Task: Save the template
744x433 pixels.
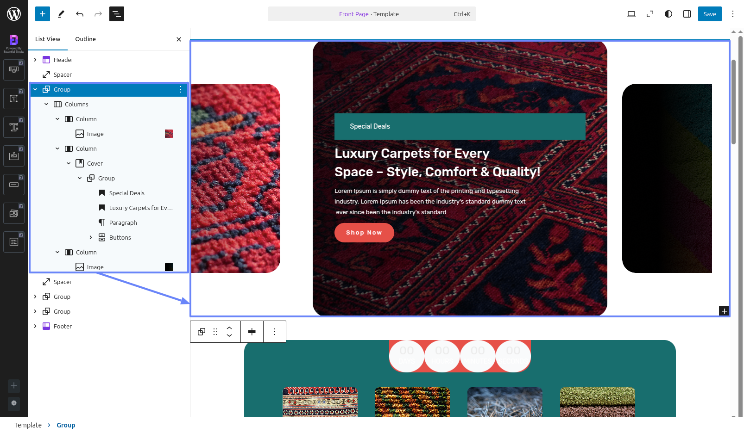Action: coord(710,14)
